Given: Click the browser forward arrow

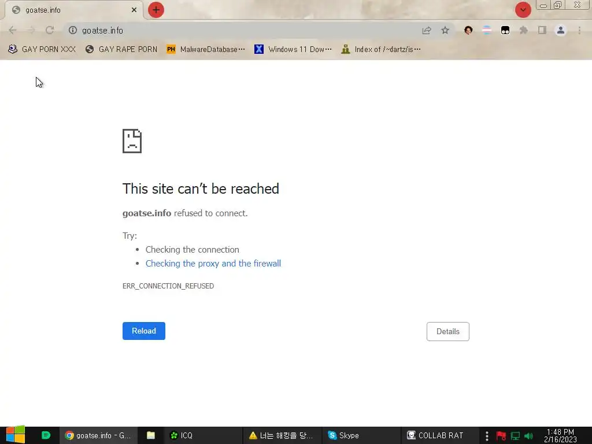Looking at the screenshot, I should tap(31, 30).
